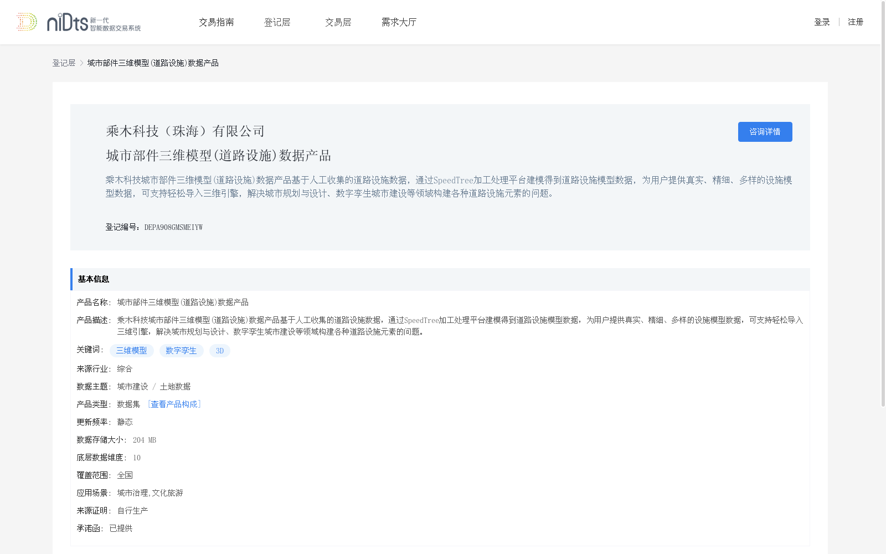Click the 204 MB storage size value
Image resolution: width=886 pixels, height=554 pixels.
click(145, 440)
